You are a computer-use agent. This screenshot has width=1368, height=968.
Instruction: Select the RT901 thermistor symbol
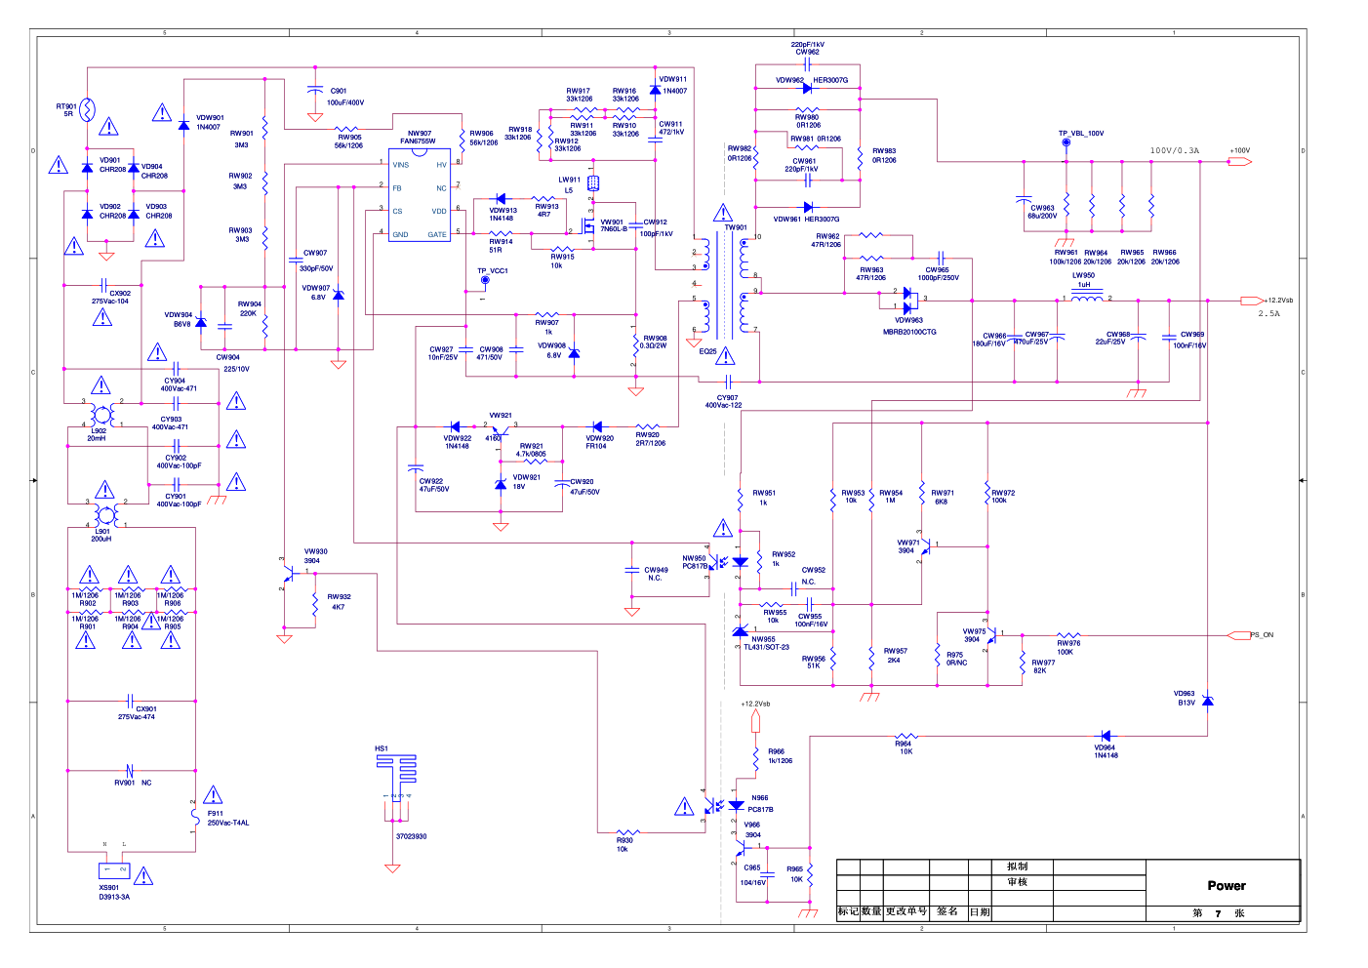87,109
